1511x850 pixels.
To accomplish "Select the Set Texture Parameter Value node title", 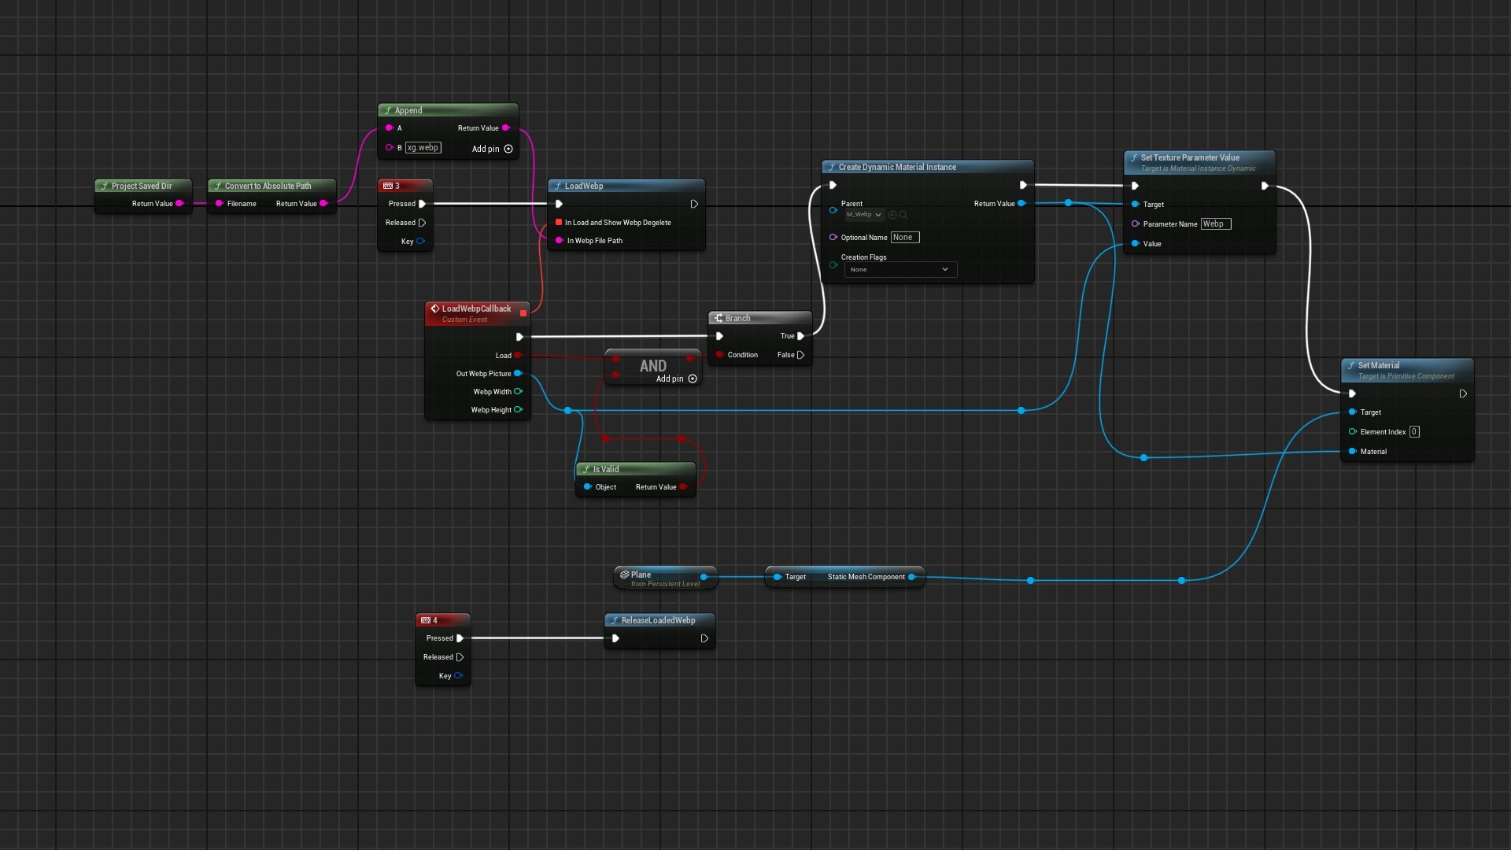I will (x=1189, y=157).
